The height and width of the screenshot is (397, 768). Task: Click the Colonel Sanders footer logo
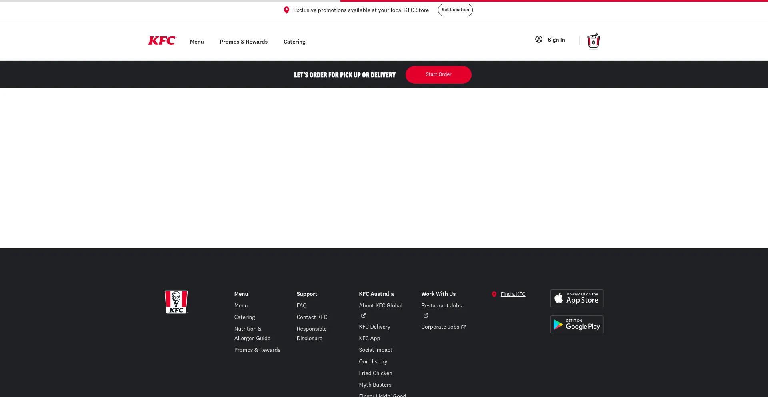[x=176, y=302]
